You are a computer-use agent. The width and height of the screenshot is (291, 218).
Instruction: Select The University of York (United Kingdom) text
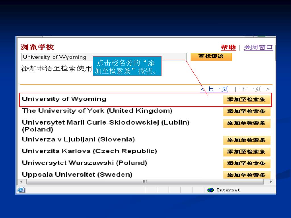tap(97, 111)
